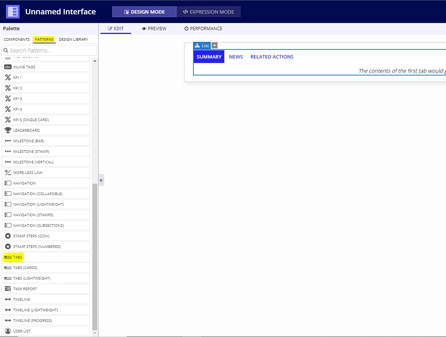446x337 pixels.
Task: Click the interface logo icon beside Unnamed Interface
Action: pyautogui.click(x=13, y=12)
